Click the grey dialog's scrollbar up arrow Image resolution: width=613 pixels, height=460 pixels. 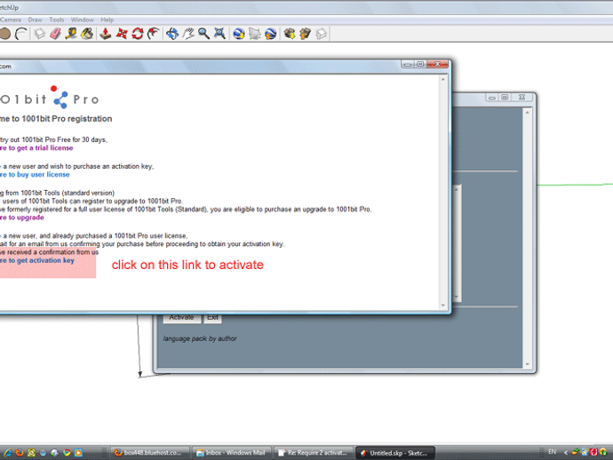pos(528,113)
